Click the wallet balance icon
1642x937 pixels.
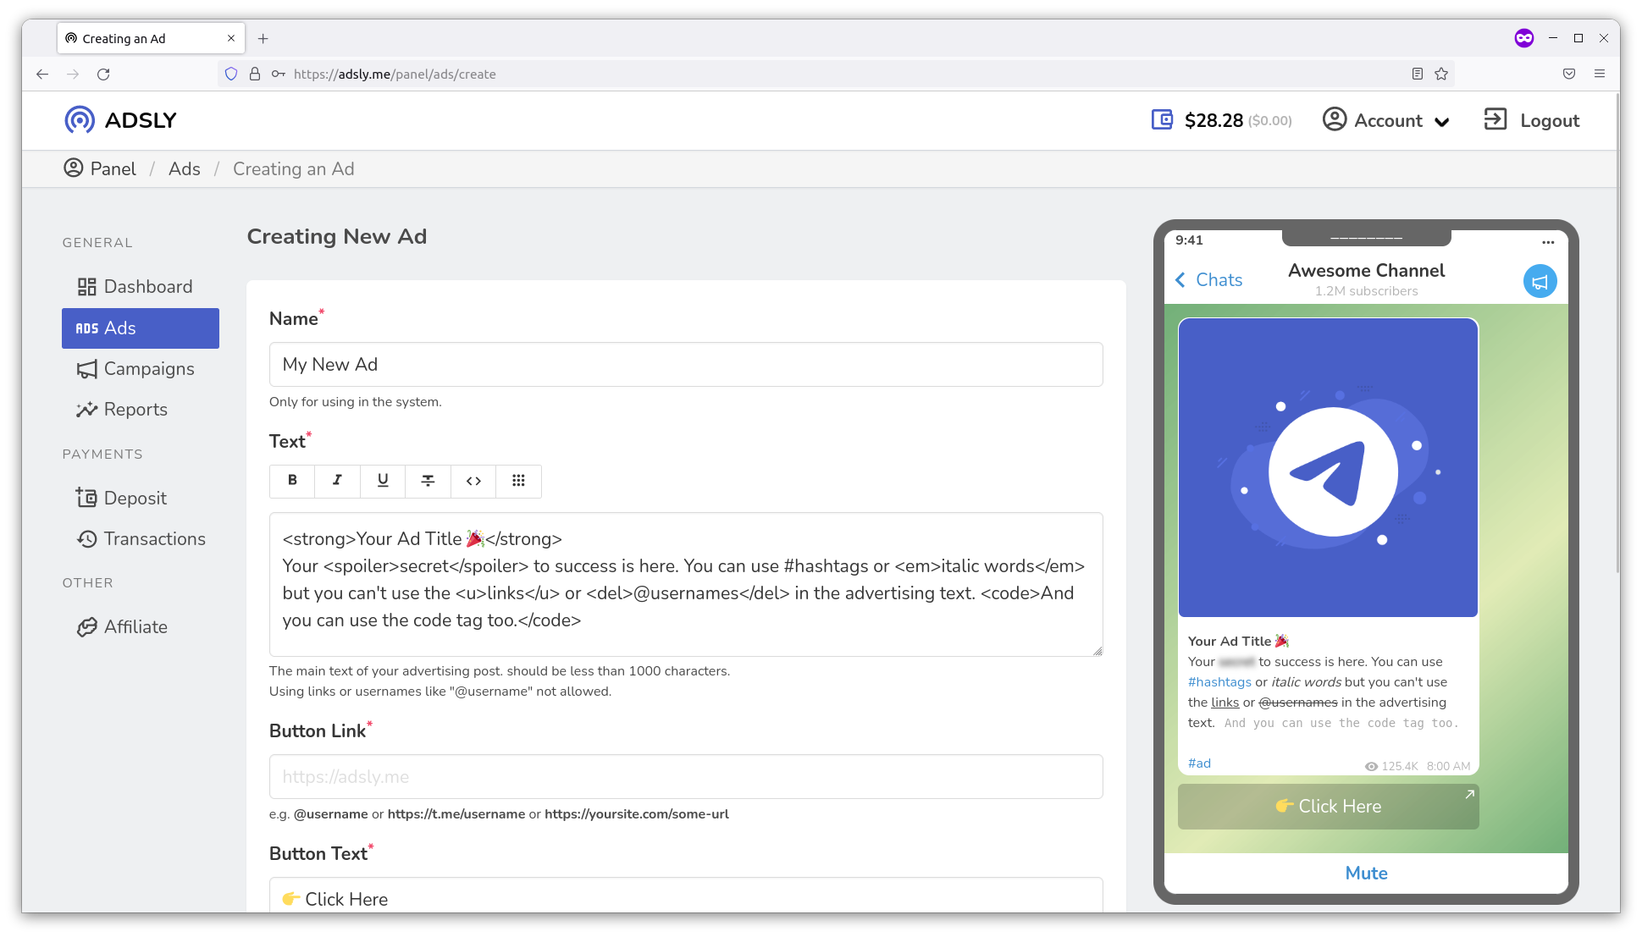pyautogui.click(x=1162, y=120)
